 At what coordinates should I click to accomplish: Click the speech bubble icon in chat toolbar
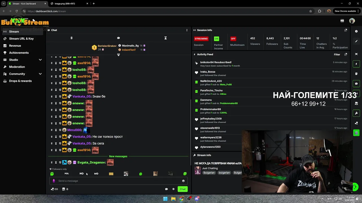coord(118,38)
